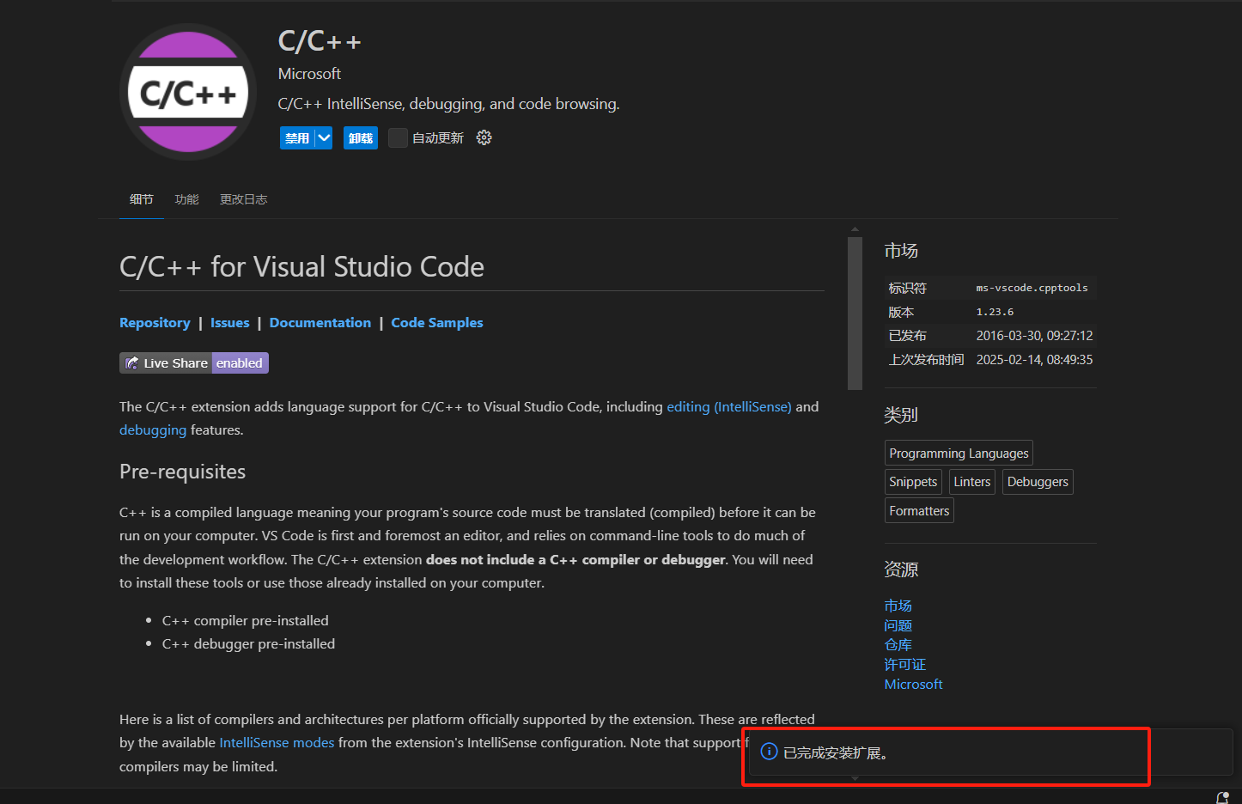Click the C/C++ extension logo

(x=188, y=92)
